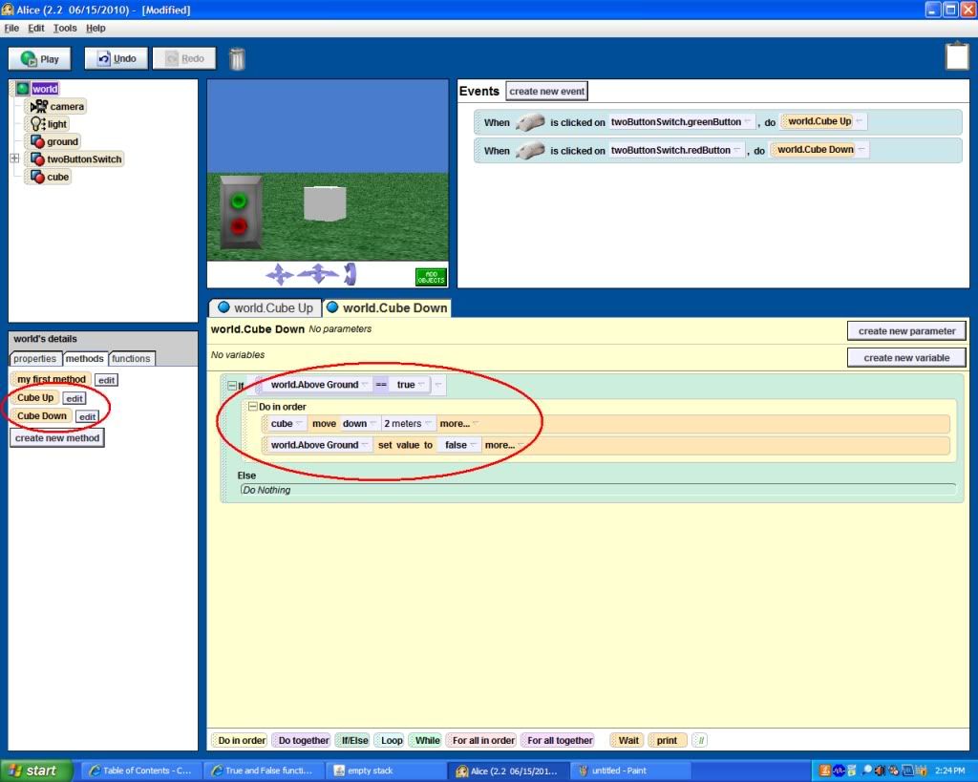The image size is (978, 782).
Task: Click create new parameter button
Action: click(906, 331)
